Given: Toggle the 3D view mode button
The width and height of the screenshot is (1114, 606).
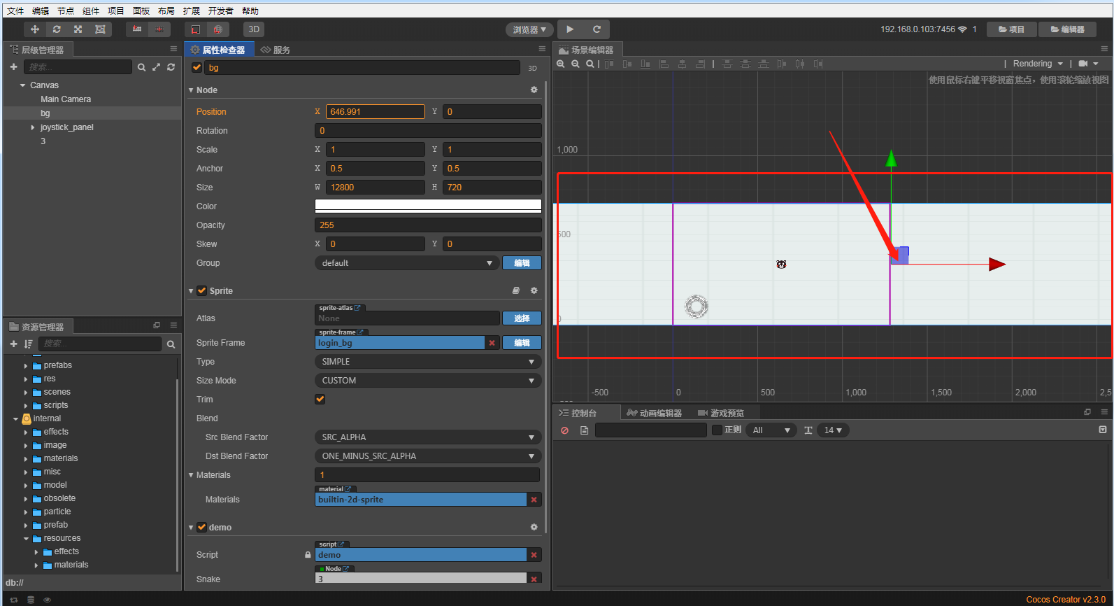Looking at the screenshot, I should [x=254, y=29].
